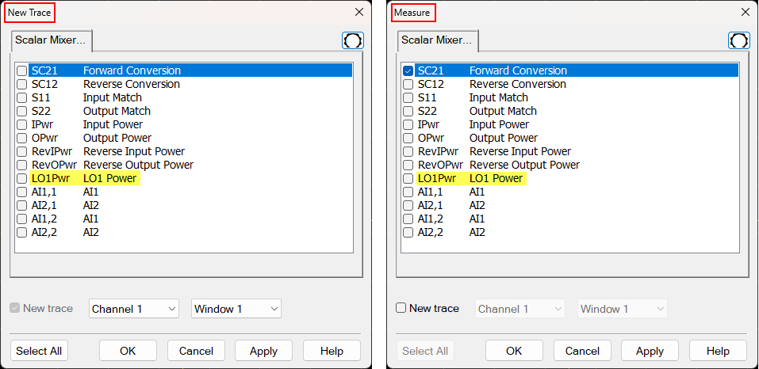759x369 pixels.
Task: Select IPwr Input Power checkbox in Measure
Action: (x=408, y=124)
